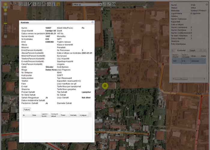
Task: Sort invoices by Data column
Action: click(34, 115)
